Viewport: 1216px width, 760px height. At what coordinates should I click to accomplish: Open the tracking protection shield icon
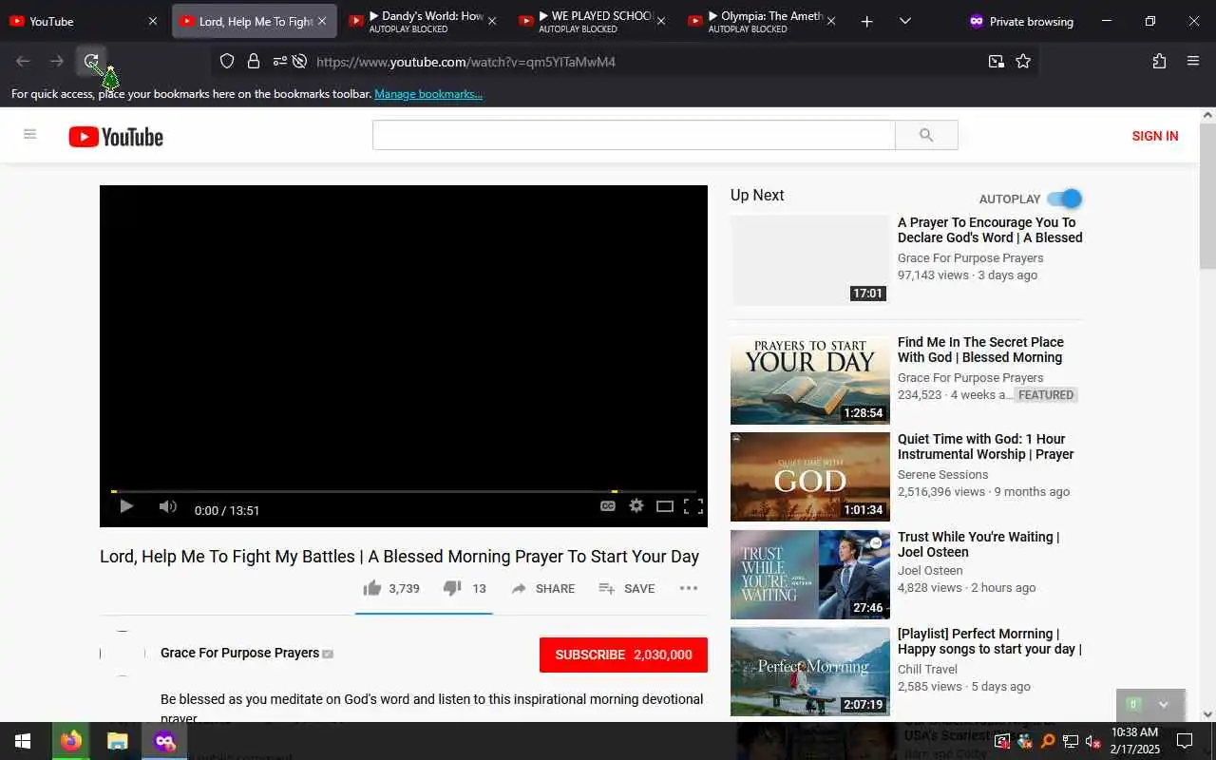point(227,62)
